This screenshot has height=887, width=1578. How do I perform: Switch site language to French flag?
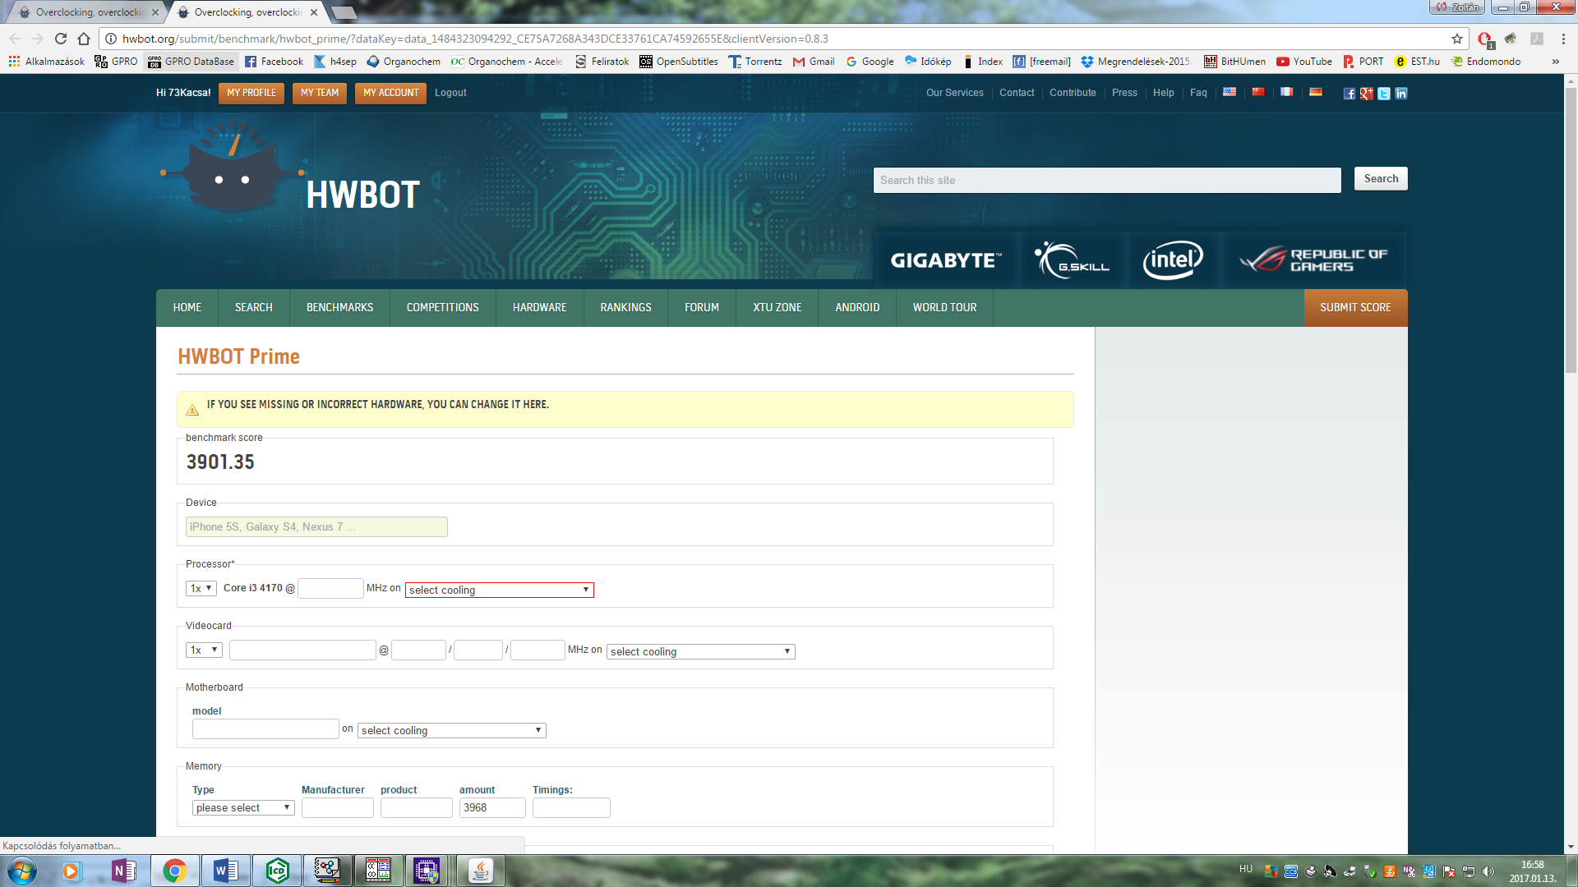point(1287,92)
